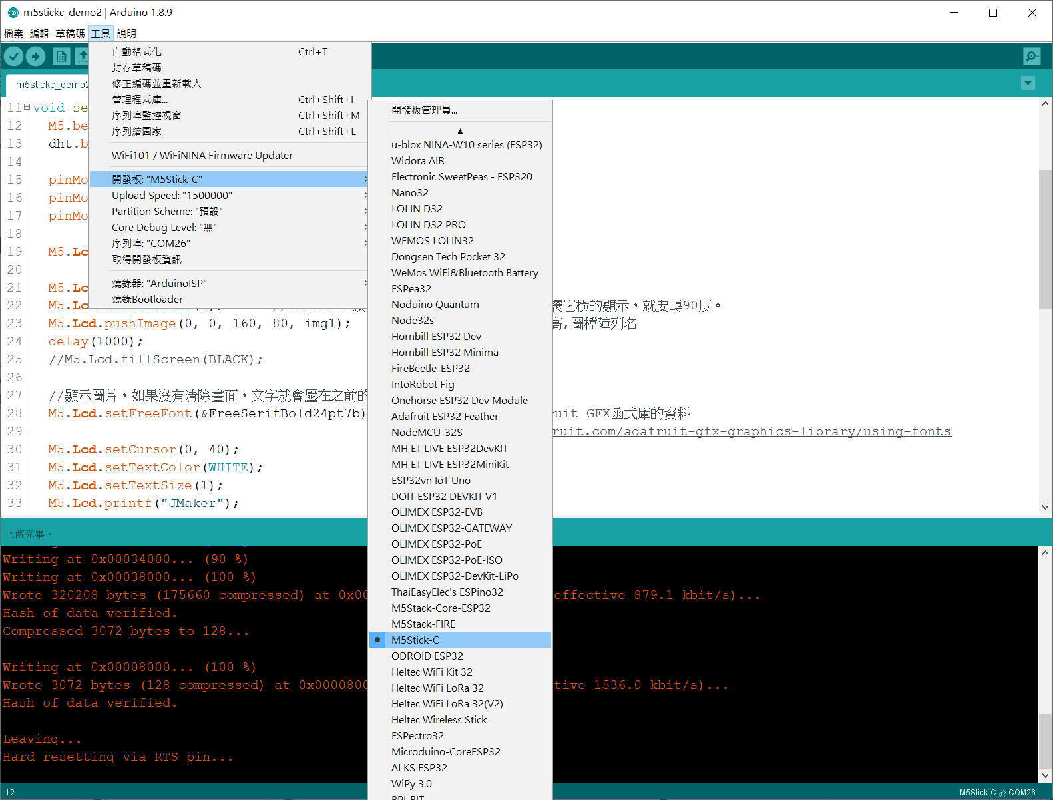Screen dimensions: 1053x800
Task: Expand the Partition Scheme submenu
Action: click(x=229, y=211)
